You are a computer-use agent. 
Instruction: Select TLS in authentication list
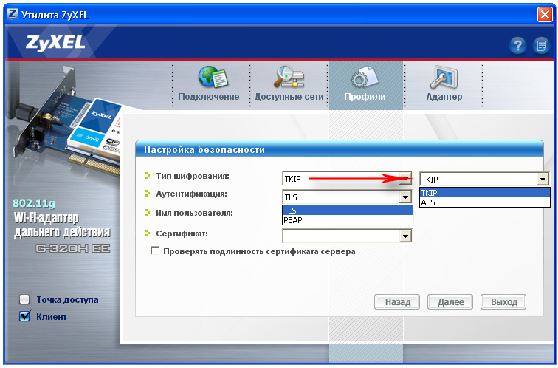tap(348, 211)
